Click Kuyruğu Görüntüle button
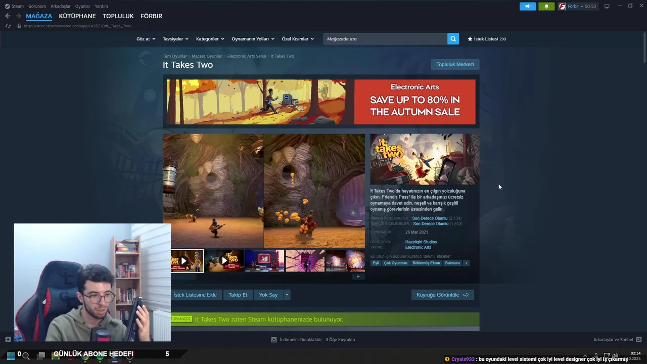647x364 pixels. coord(443,295)
